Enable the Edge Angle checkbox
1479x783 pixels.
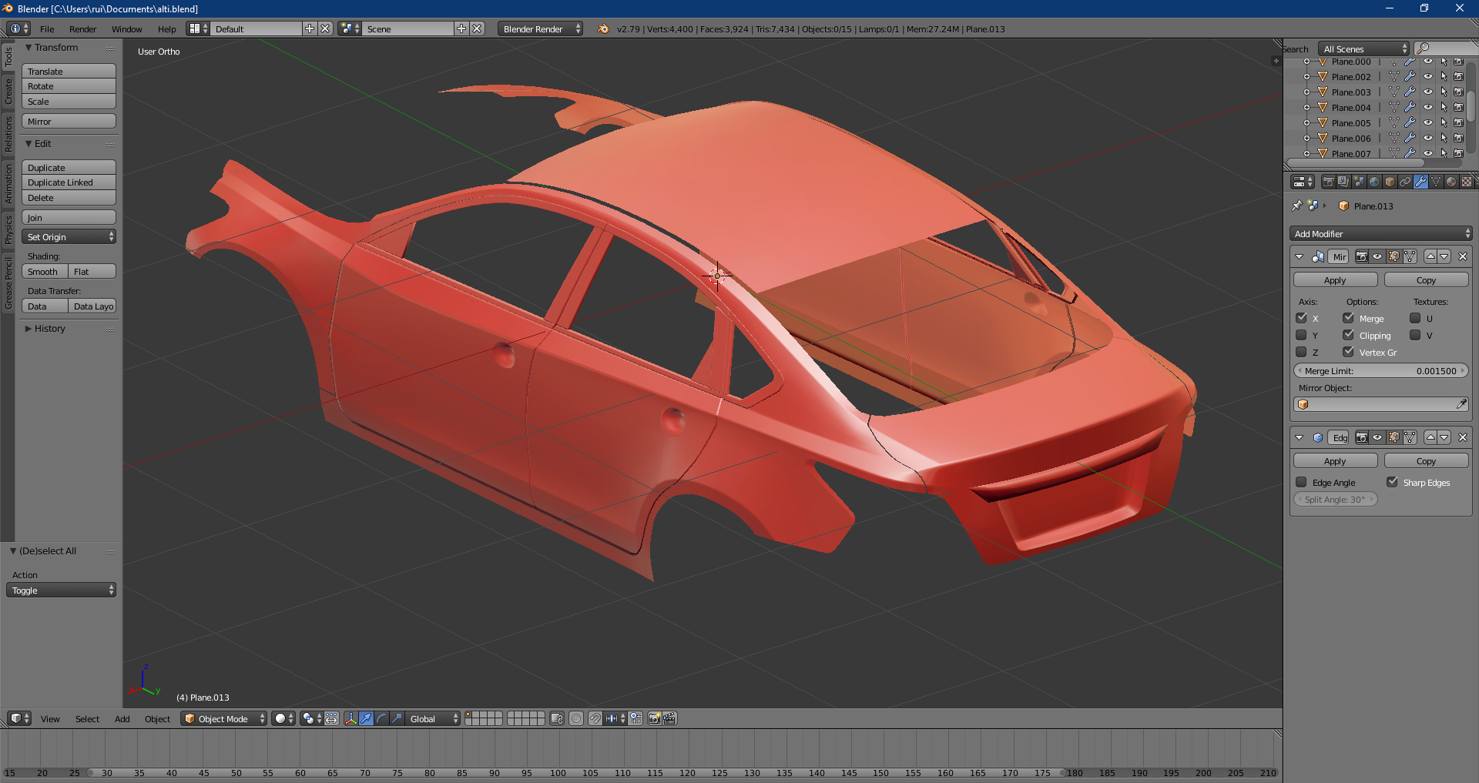pyautogui.click(x=1302, y=483)
